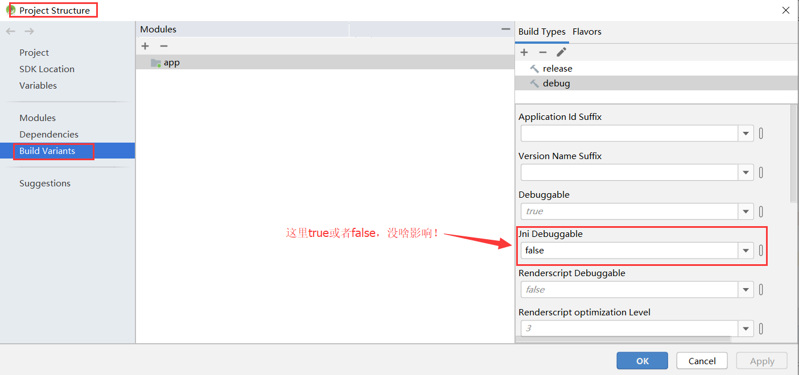Click the Apply button
The width and height of the screenshot is (799, 375).
coord(762,361)
